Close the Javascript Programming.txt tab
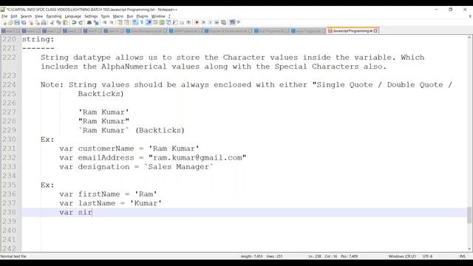This screenshot has height=266, width=473. [375, 31]
